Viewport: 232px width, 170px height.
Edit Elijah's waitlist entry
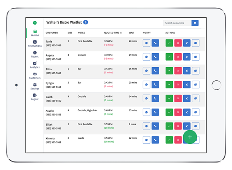(187, 126)
